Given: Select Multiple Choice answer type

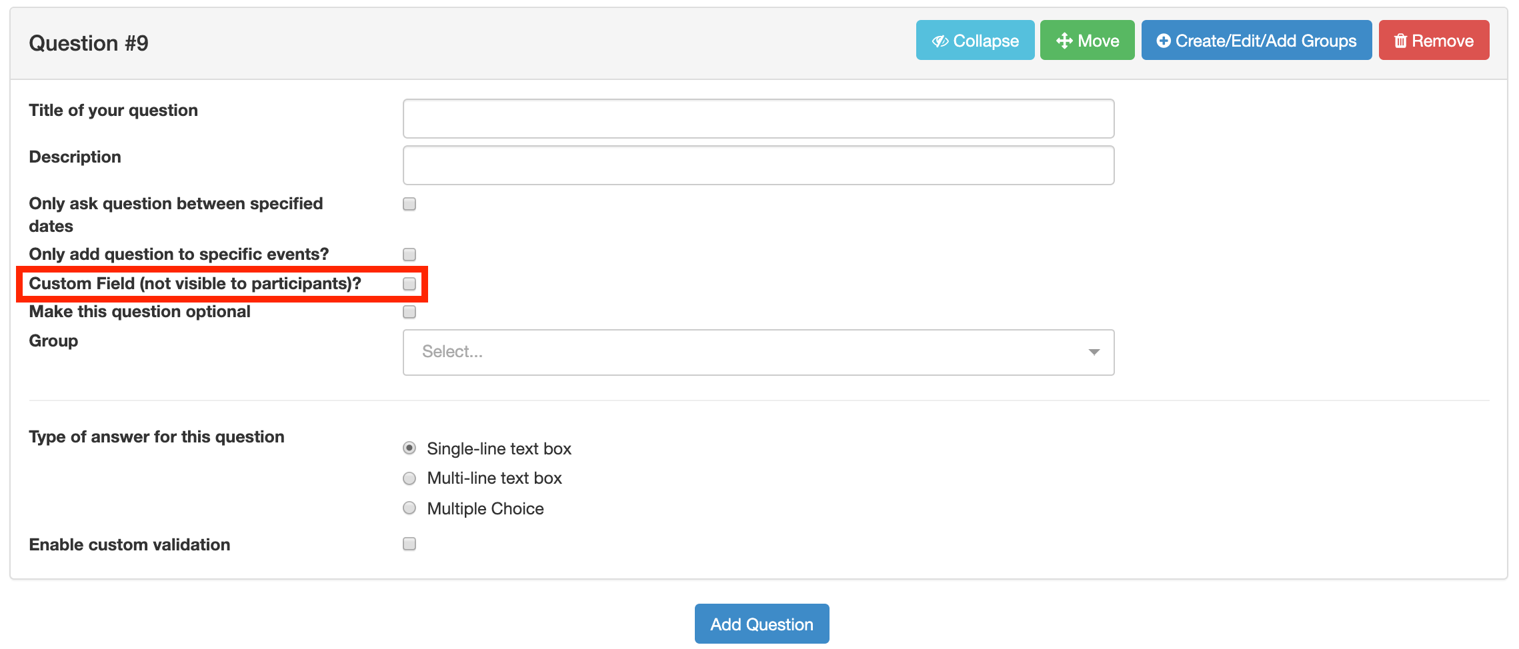Looking at the screenshot, I should (x=409, y=508).
